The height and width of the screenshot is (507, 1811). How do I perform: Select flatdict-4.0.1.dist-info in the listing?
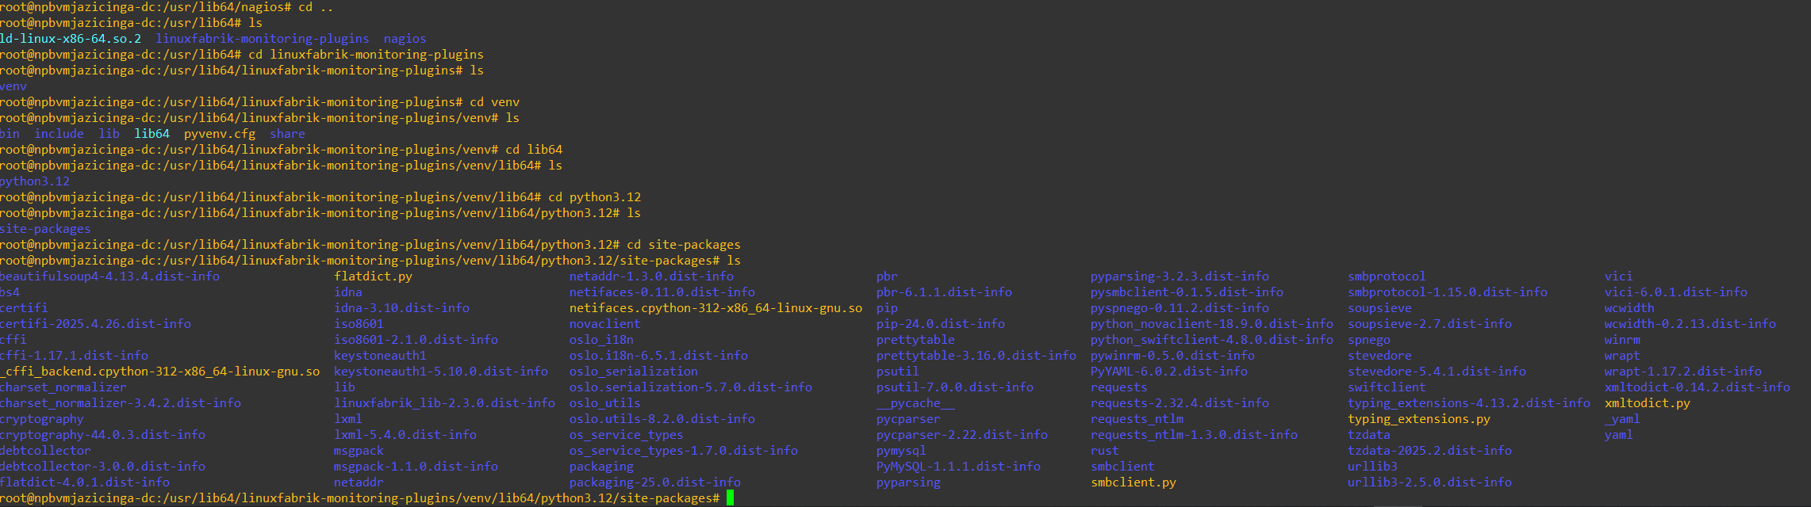coord(84,482)
